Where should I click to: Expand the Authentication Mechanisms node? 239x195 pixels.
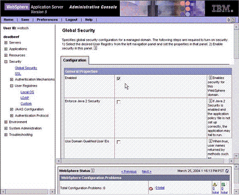point(12,79)
